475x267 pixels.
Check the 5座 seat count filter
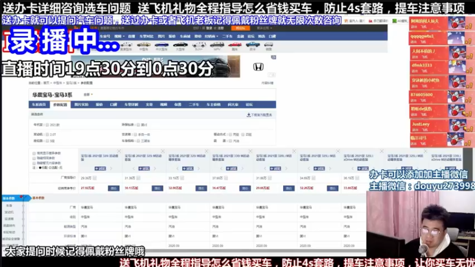coord(47,141)
